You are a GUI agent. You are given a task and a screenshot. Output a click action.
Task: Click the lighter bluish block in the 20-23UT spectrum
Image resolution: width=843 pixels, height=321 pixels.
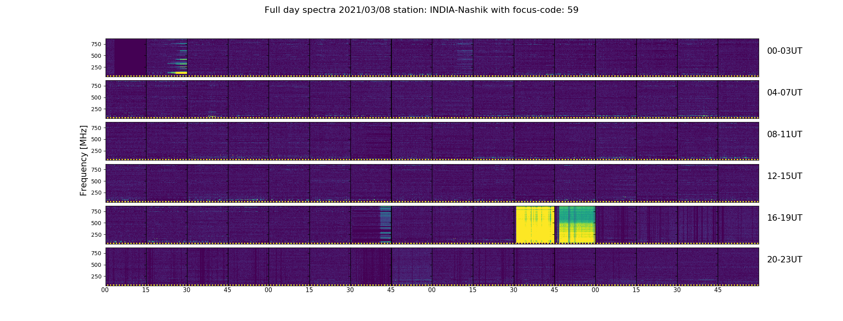point(412,266)
